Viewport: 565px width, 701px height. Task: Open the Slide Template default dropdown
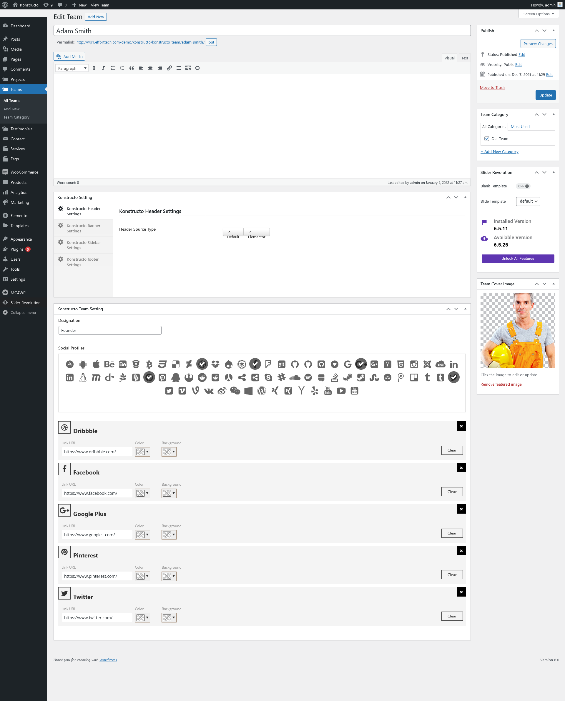pyautogui.click(x=528, y=201)
